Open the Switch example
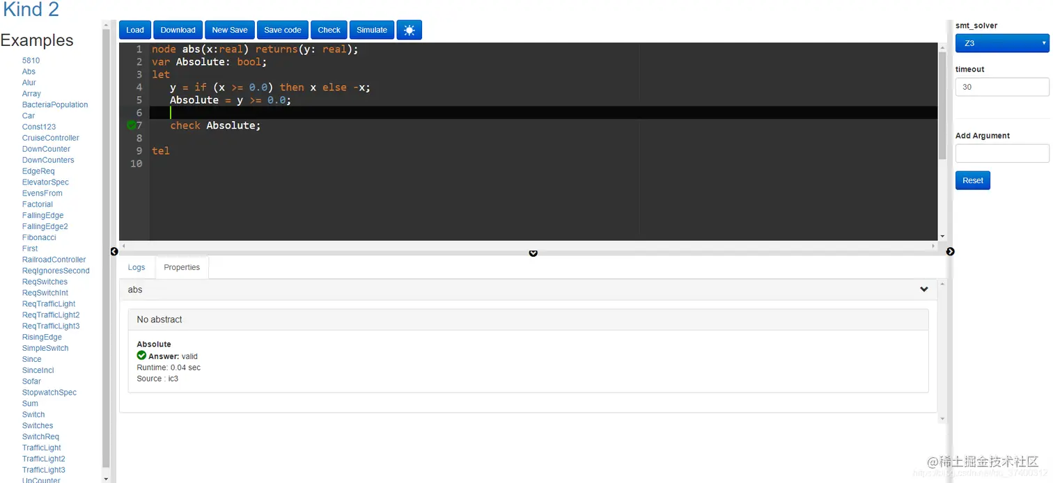 pyautogui.click(x=33, y=415)
